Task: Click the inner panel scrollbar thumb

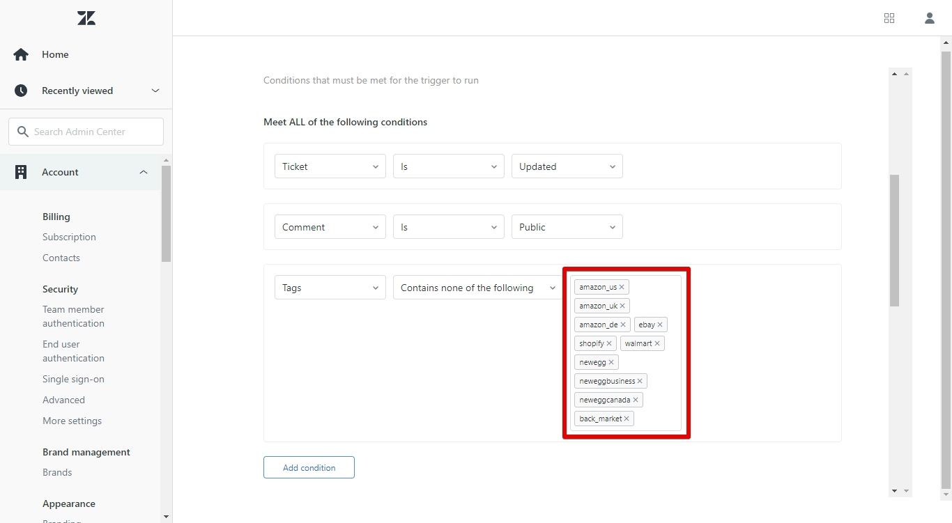Action: click(895, 240)
